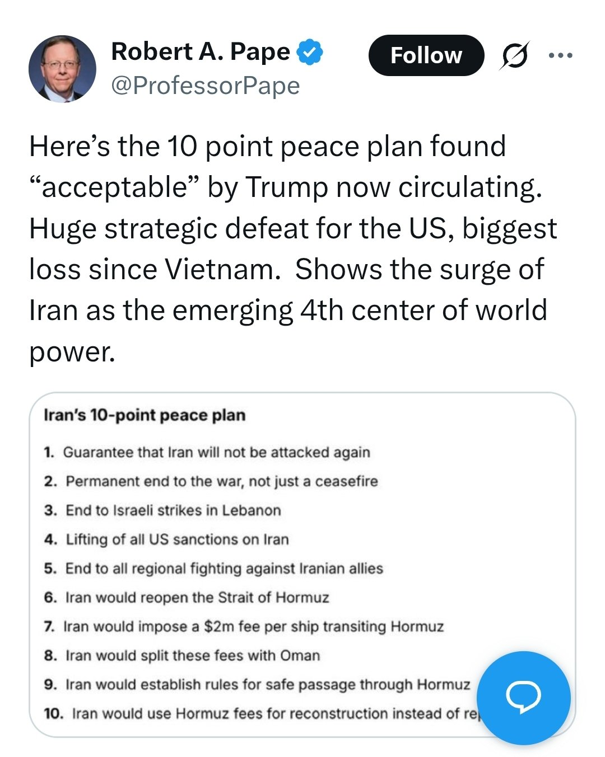Follow Robert A. Pape
605x757 pixels.
426,55
